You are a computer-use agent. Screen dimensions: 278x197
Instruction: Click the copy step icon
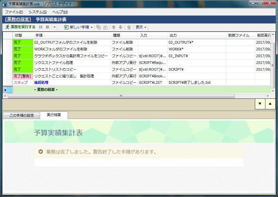tap(98, 27)
